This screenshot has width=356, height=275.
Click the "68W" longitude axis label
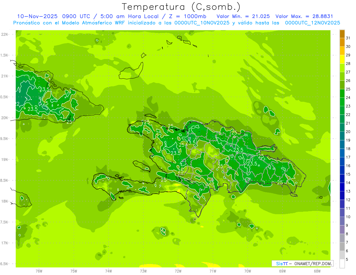(x=317, y=271)
